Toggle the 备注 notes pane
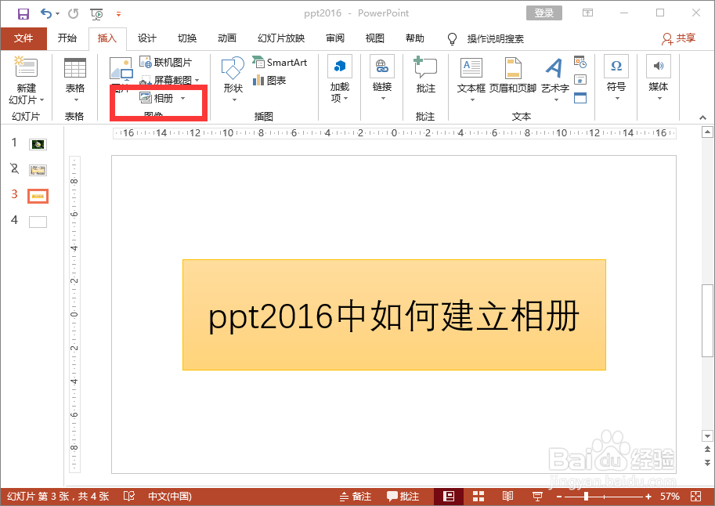The image size is (715, 506). click(x=356, y=496)
